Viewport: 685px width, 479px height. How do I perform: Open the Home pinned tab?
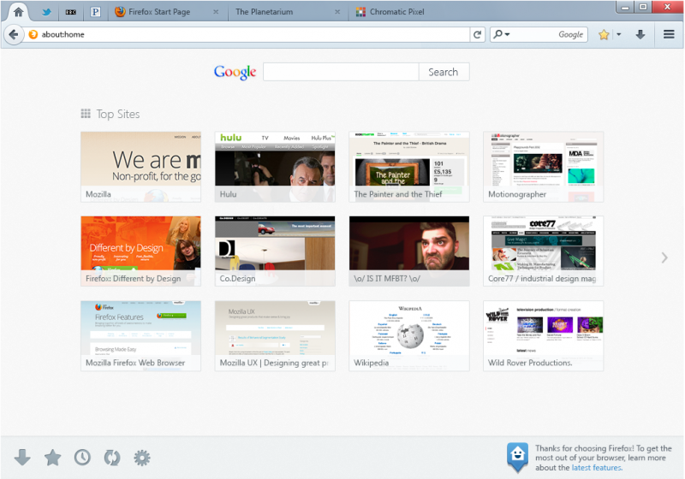click(x=18, y=12)
